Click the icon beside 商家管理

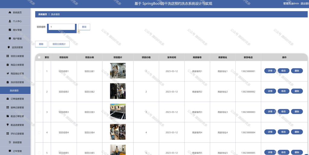(10, 30)
